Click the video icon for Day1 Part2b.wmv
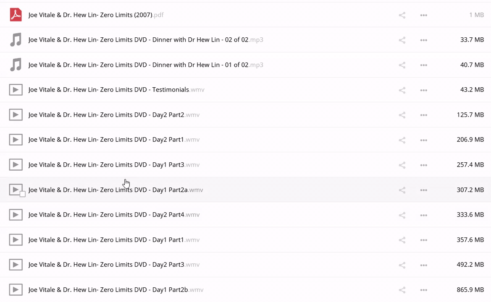491x302 pixels. (x=16, y=290)
